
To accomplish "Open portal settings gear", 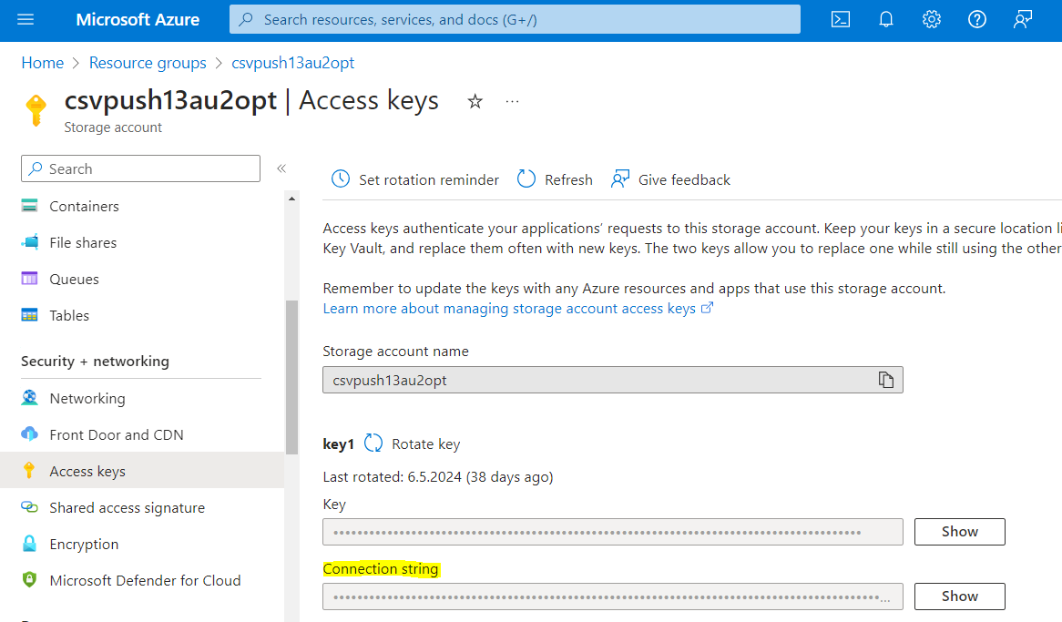I will 931,19.
